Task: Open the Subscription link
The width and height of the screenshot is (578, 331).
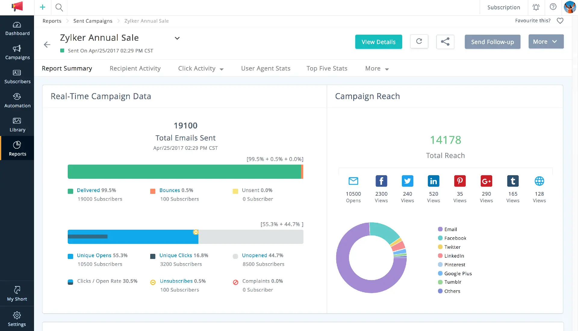Action: 504,7
